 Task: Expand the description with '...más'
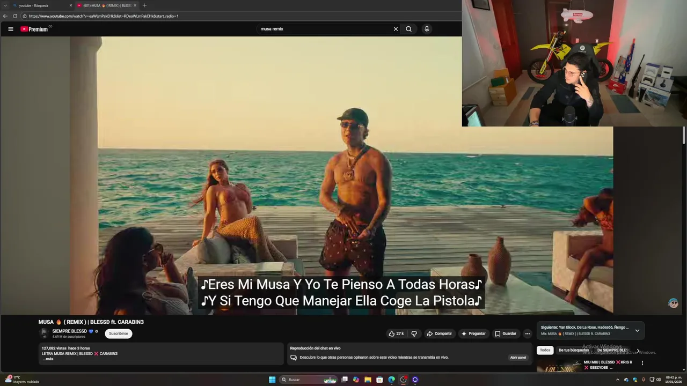point(48,359)
